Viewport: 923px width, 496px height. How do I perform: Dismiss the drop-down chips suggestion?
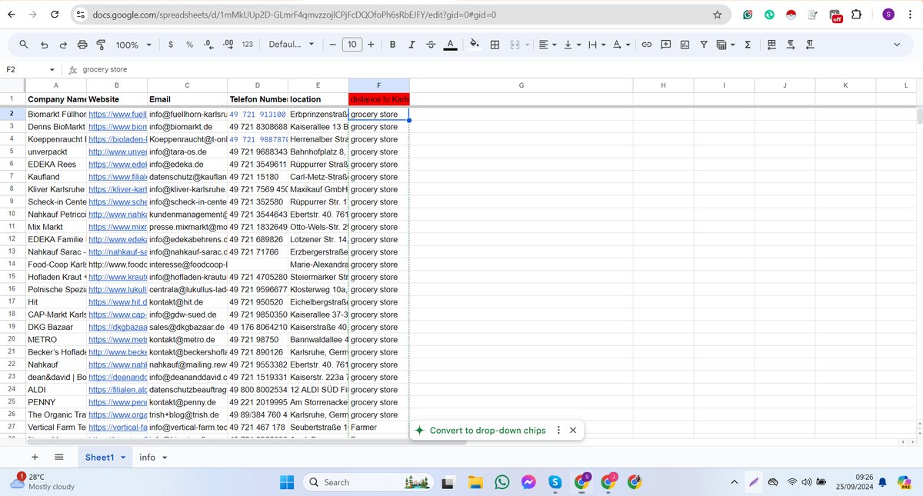pos(572,430)
